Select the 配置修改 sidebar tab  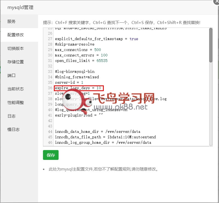point(16,35)
